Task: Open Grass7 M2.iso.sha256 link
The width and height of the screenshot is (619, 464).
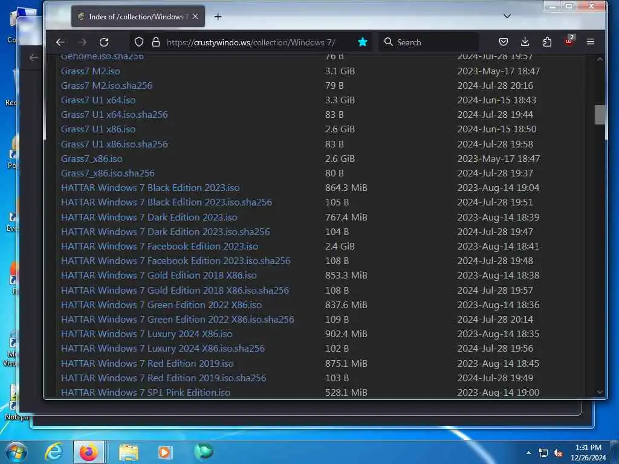Action: pos(106,86)
